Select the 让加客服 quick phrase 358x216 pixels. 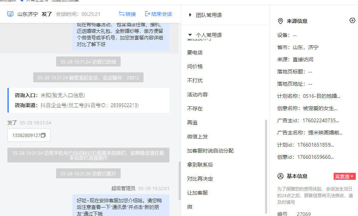pos(197,193)
